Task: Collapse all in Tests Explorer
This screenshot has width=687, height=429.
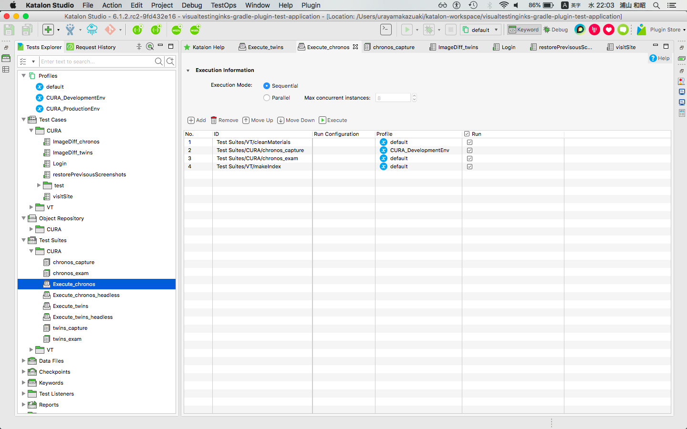Action: pos(139,47)
